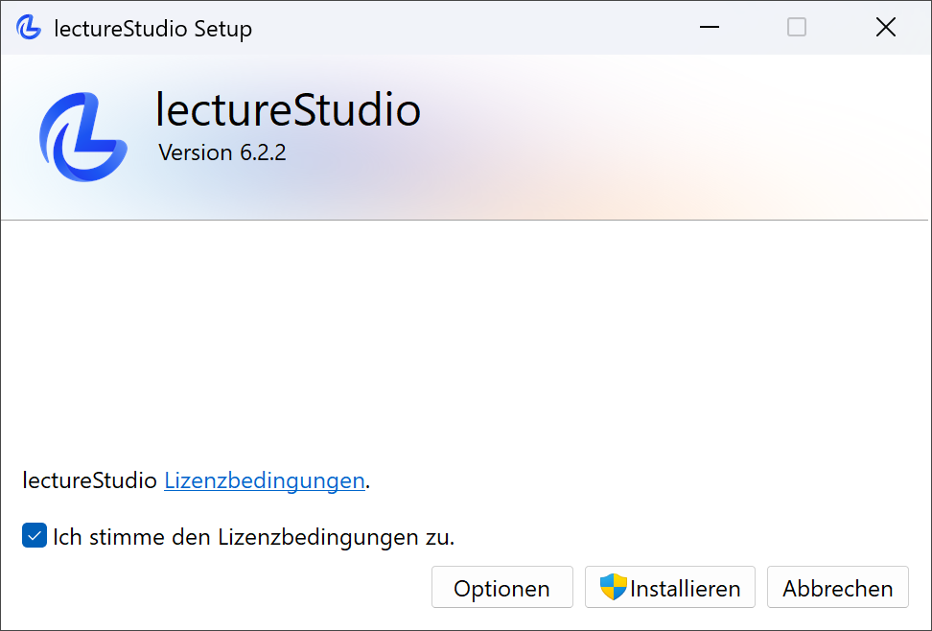Minimize the setup window
932x631 pixels.
pyautogui.click(x=710, y=27)
